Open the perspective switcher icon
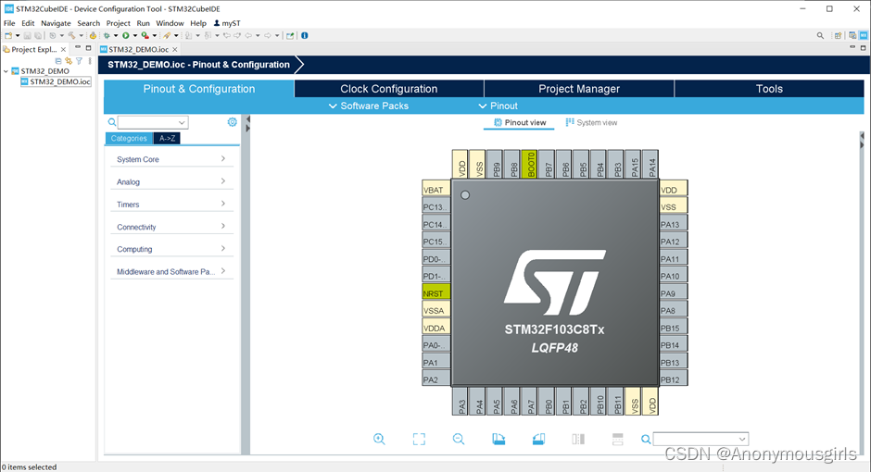871x472 pixels. click(838, 35)
